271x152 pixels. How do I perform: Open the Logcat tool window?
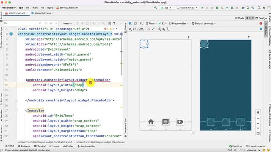pos(54,146)
